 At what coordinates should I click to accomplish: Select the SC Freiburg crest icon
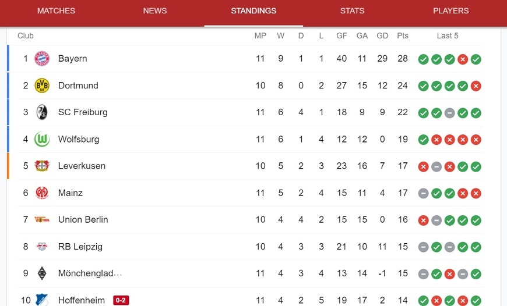point(42,112)
